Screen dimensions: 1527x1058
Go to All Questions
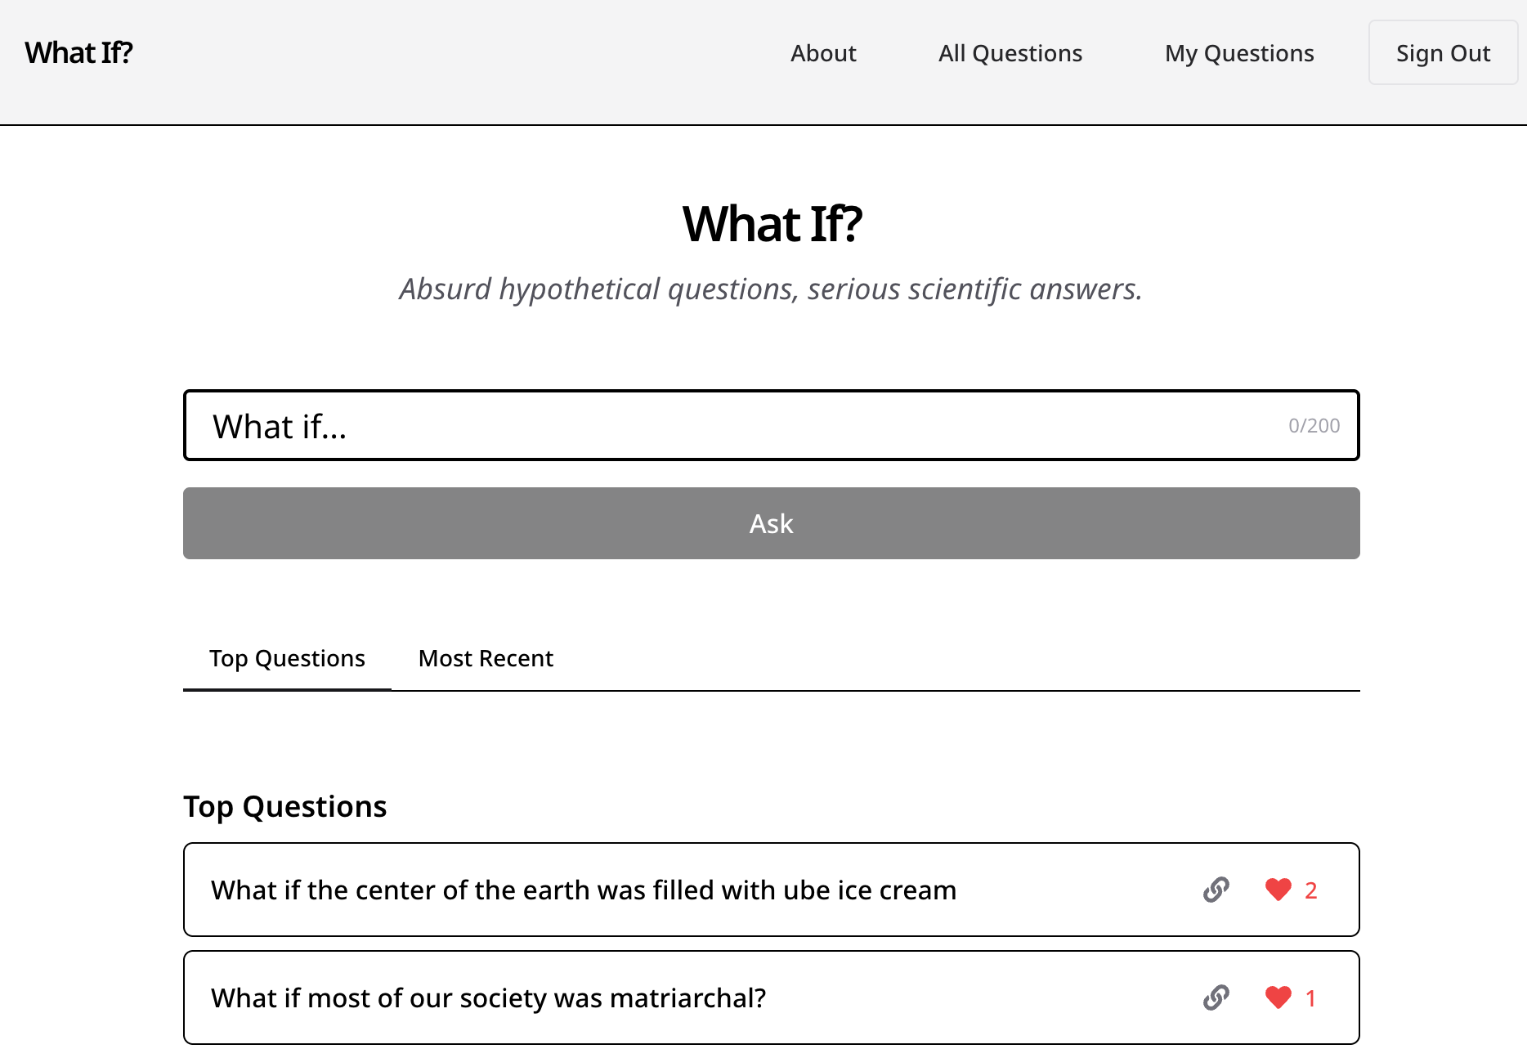pos(1010,53)
